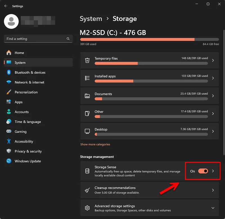Open Personalization settings section
This screenshot has height=219, width=225.
click(38, 92)
